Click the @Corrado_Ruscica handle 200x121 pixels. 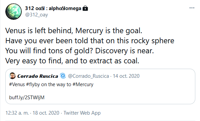tap(88, 76)
